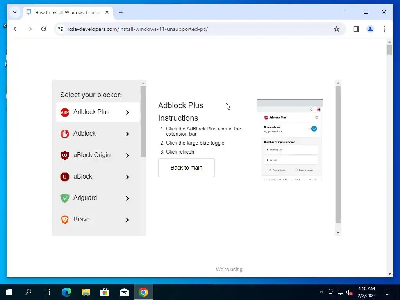
Task: Expand the Adblock Plus chevron arrow
Action: 127,112
